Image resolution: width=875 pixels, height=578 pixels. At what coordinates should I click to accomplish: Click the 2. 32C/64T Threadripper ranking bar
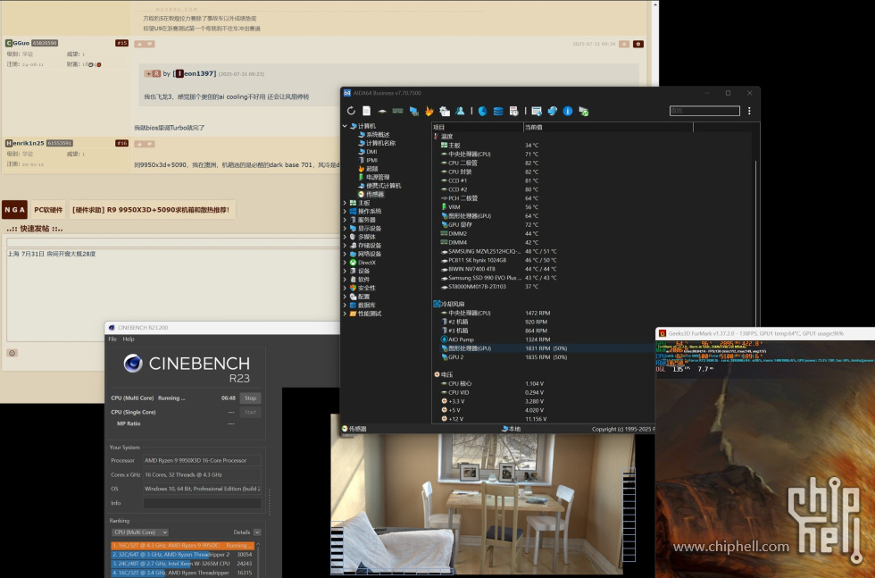(x=182, y=555)
